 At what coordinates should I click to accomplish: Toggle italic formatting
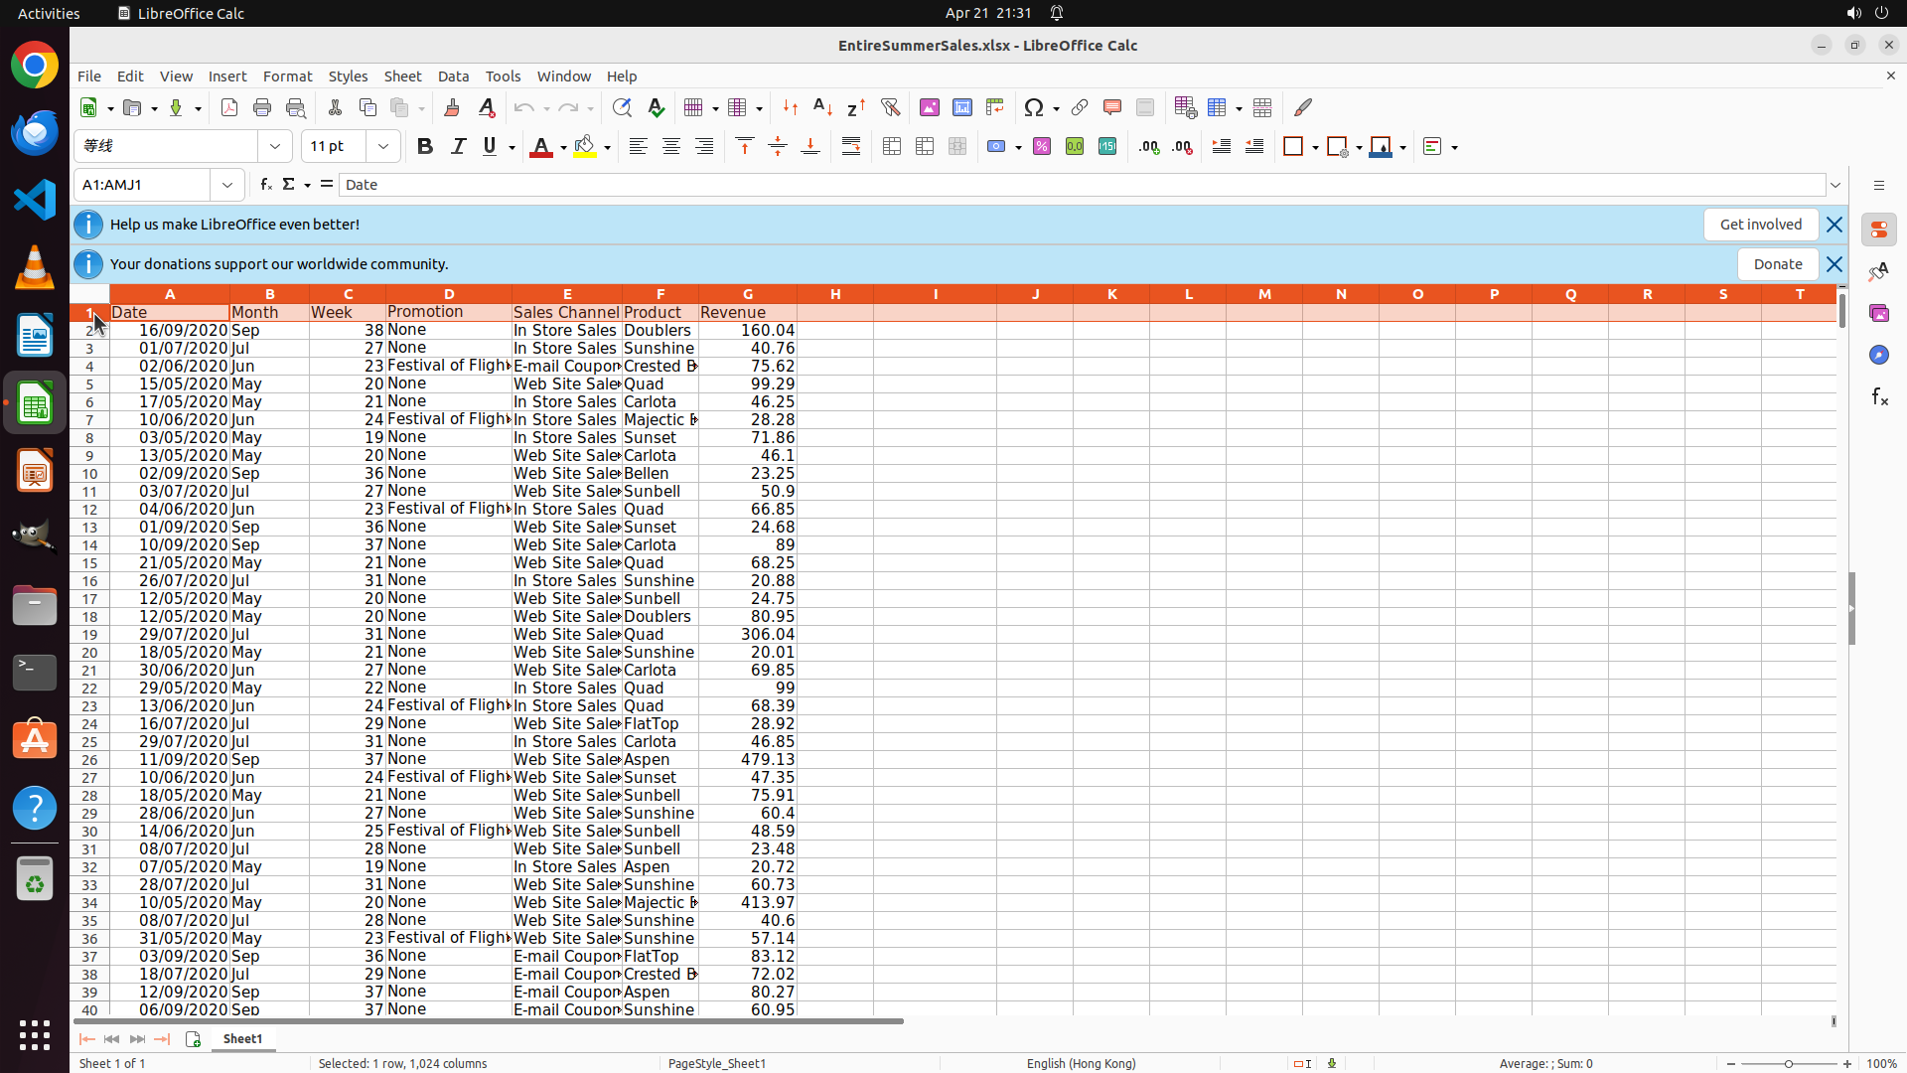pos(458,147)
